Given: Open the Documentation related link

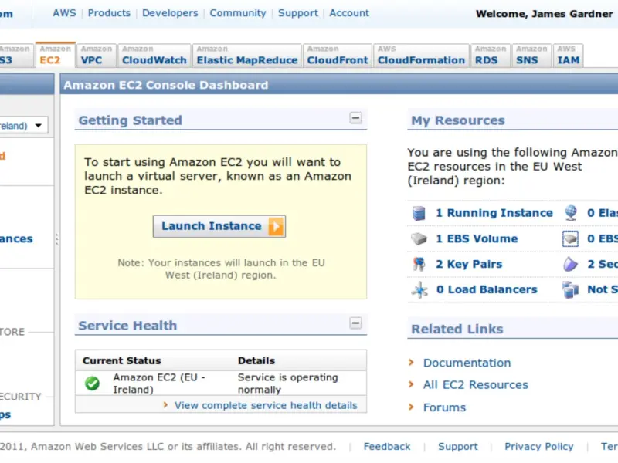Looking at the screenshot, I should point(467,363).
